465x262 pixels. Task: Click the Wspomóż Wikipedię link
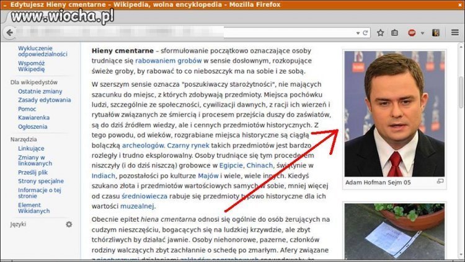pyautogui.click(x=31, y=66)
